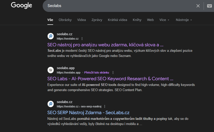Click the favicon of the SEO SERP Nástroj result
Screen dimensions: 214x132
pos(51,104)
